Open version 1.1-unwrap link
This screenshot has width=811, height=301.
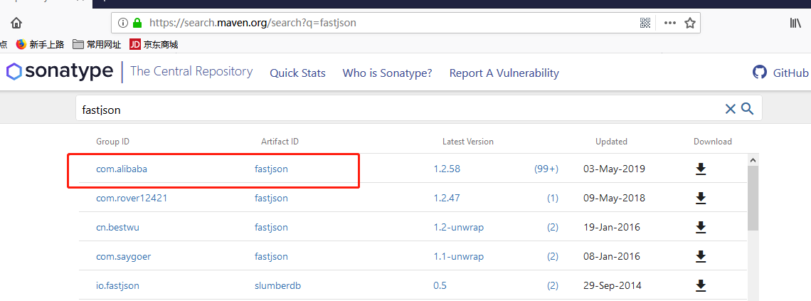click(458, 256)
